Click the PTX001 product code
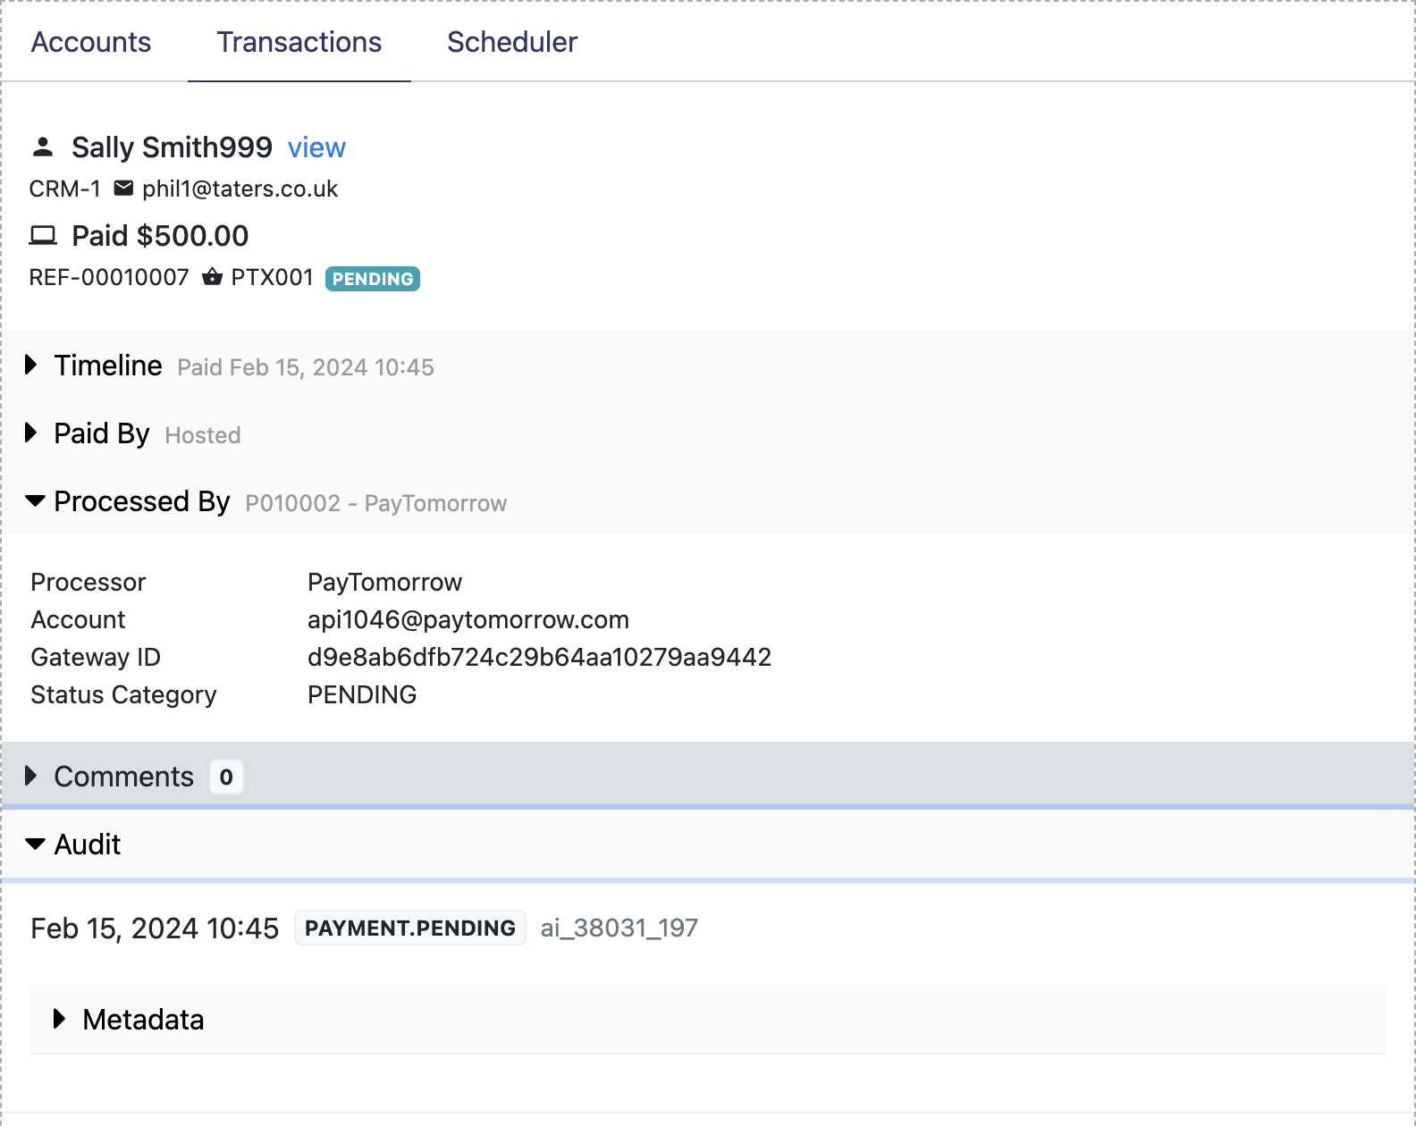Image resolution: width=1416 pixels, height=1126 pixels. pyautogui.click(x=273, y=277)
